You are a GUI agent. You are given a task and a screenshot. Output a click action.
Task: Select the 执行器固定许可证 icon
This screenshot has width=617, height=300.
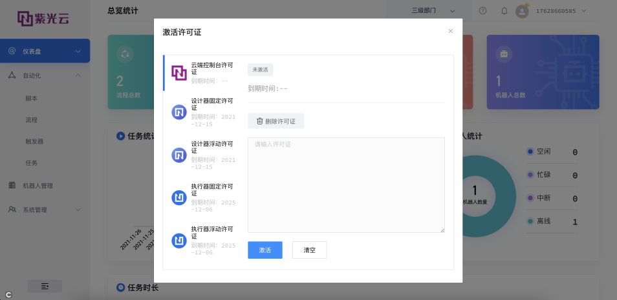179,198
